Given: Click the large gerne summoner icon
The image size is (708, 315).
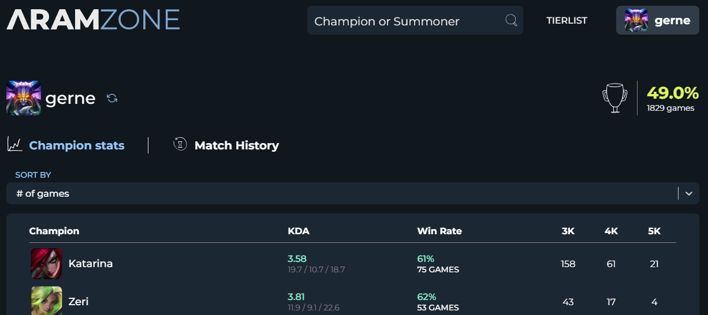Looking at the screenshot, I should 24,98.
